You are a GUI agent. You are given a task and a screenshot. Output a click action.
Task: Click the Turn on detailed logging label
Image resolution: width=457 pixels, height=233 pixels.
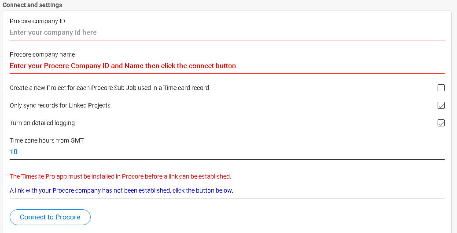(x=42, y=123)
